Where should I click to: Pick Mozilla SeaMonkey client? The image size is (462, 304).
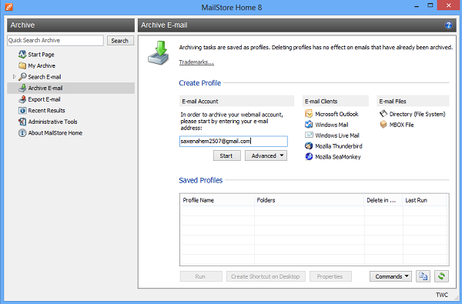click(333, 157)
